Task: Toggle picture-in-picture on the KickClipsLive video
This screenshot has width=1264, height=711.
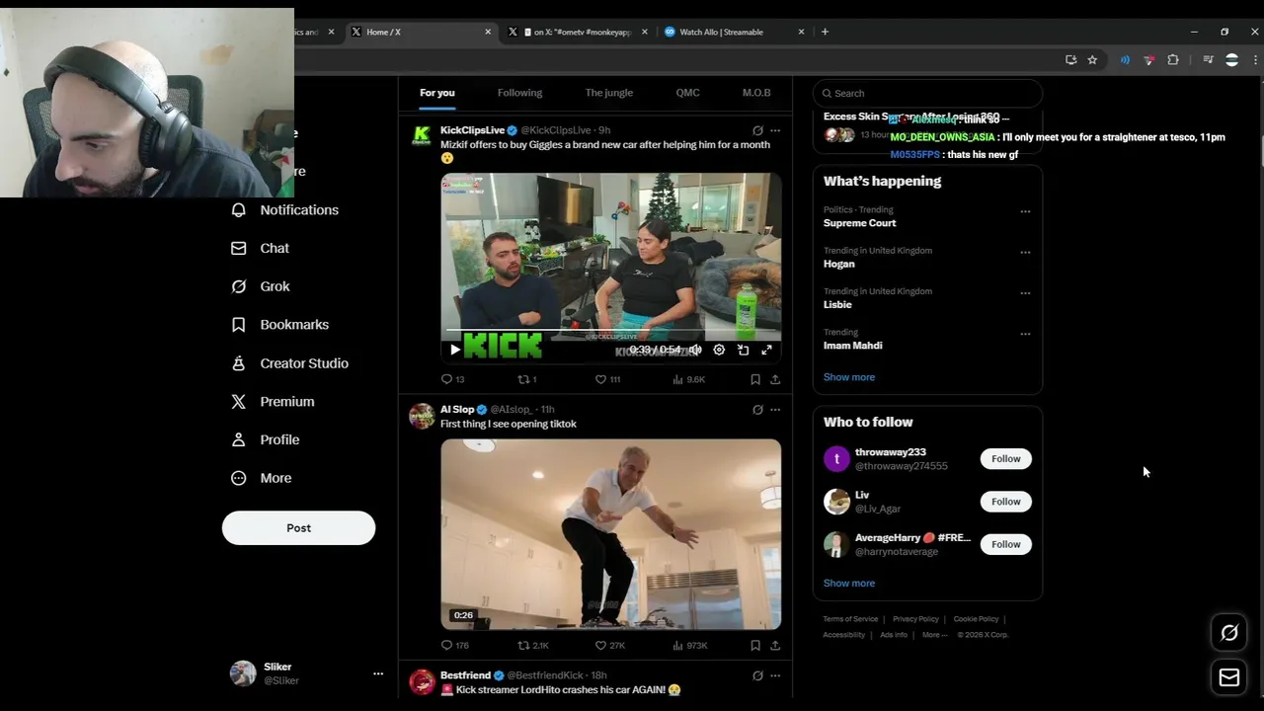Action: 743,350
